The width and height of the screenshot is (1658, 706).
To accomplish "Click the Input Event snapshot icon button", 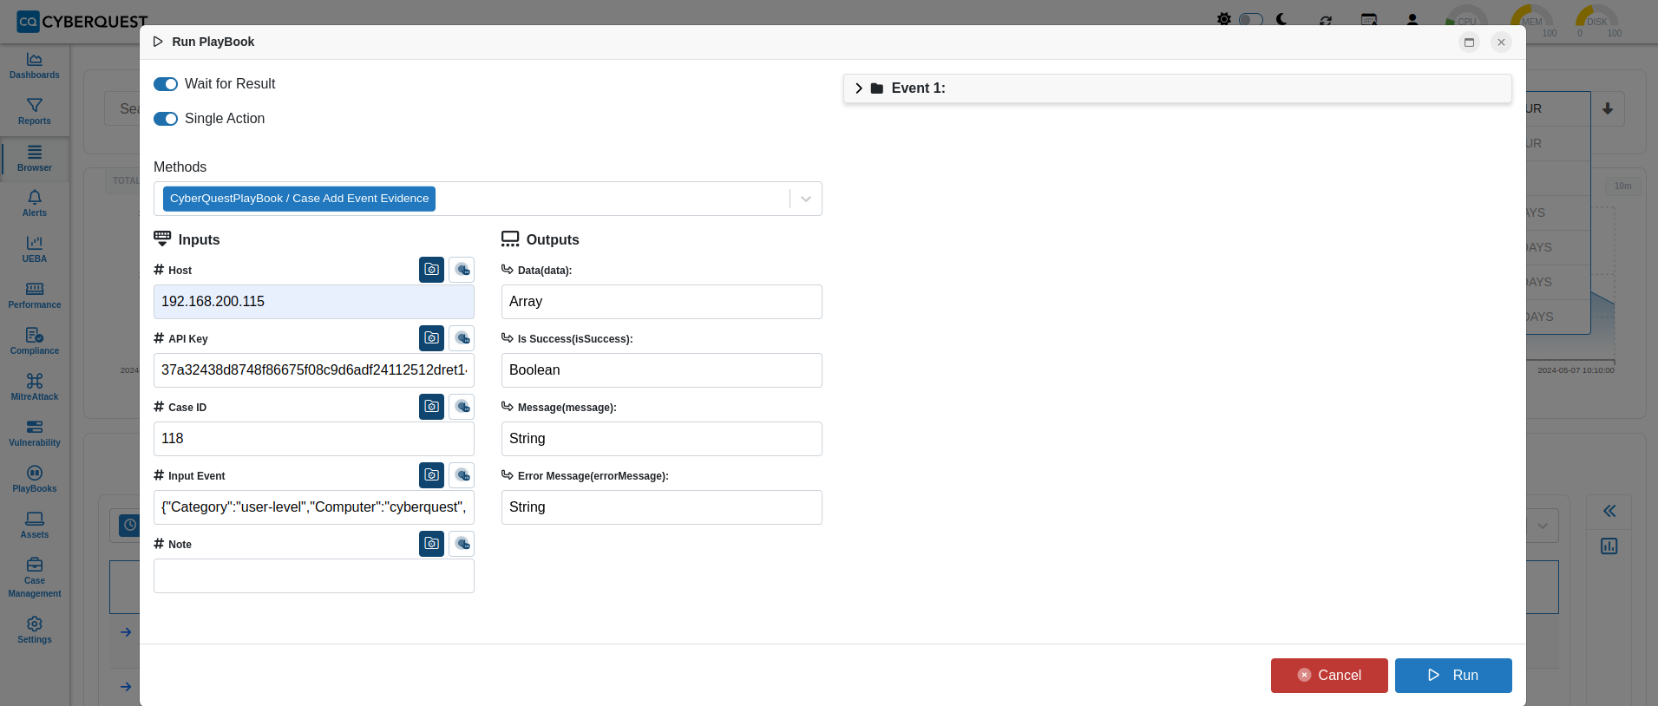I will click(x=431, y=475).
